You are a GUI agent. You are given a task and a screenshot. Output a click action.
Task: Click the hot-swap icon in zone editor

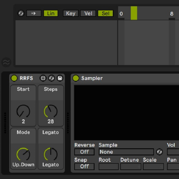(21, 13)
